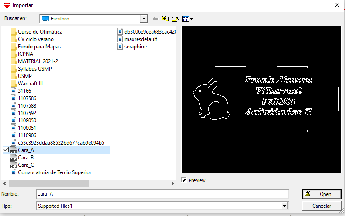
Task: Select image file 1107592
Action: point(24,113)
